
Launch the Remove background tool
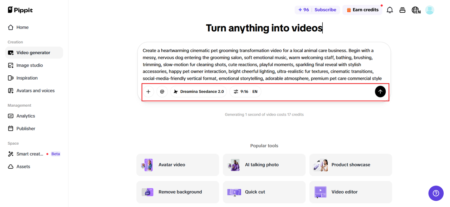178,192
